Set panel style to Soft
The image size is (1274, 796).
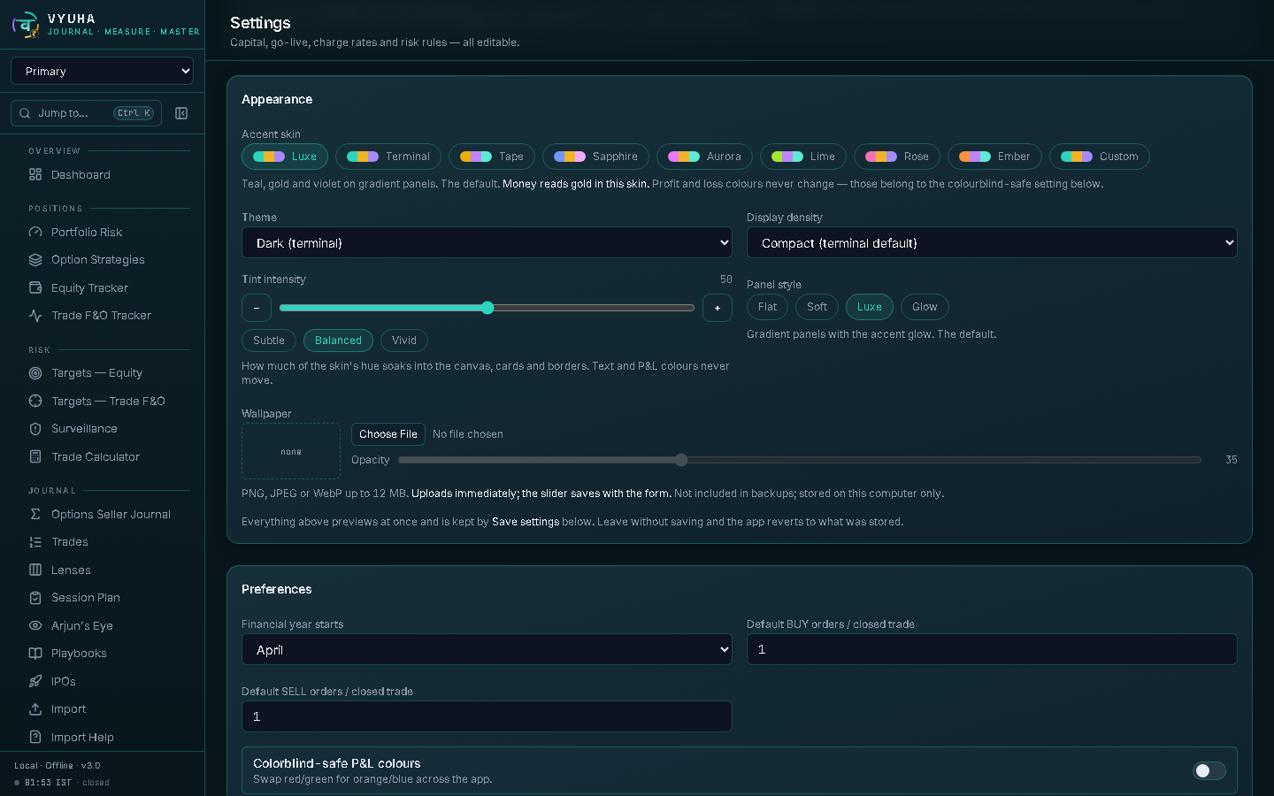pyautogui.click(x=817, y=307)
